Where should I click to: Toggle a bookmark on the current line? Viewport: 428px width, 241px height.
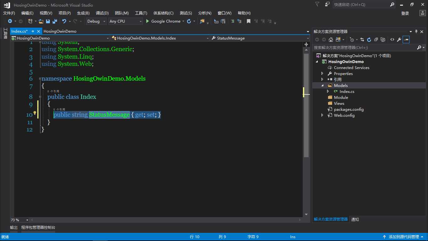pyautogui.click(x=248, y=21)
